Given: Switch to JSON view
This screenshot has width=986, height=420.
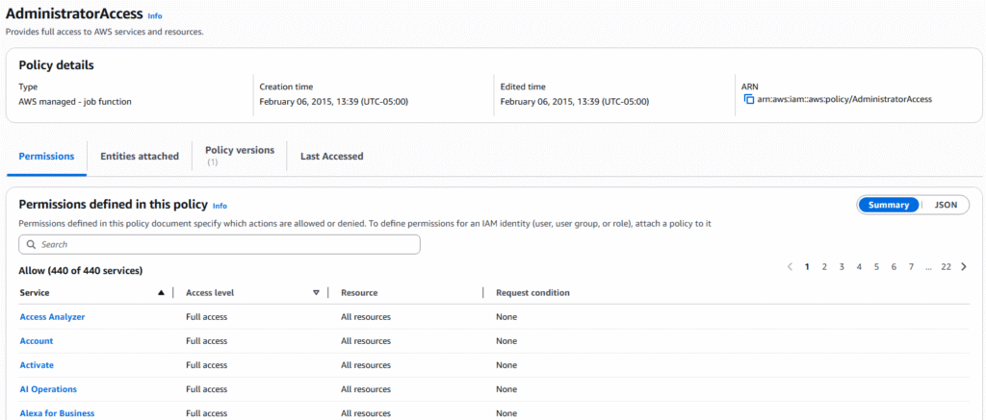Looking at the screenshot, I should click(946, 205).
